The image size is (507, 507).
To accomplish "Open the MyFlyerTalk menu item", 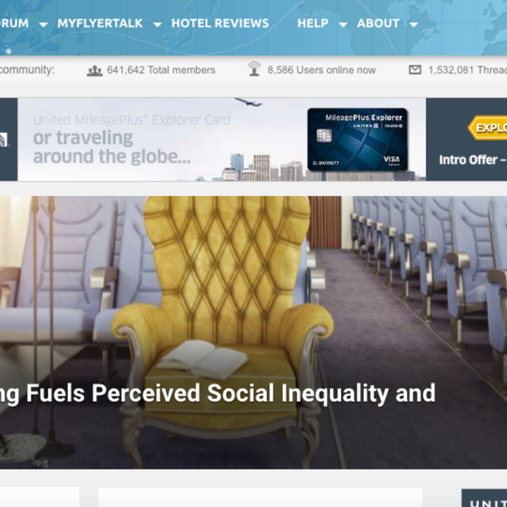I will pyautogui.click(x=100, y=23).
